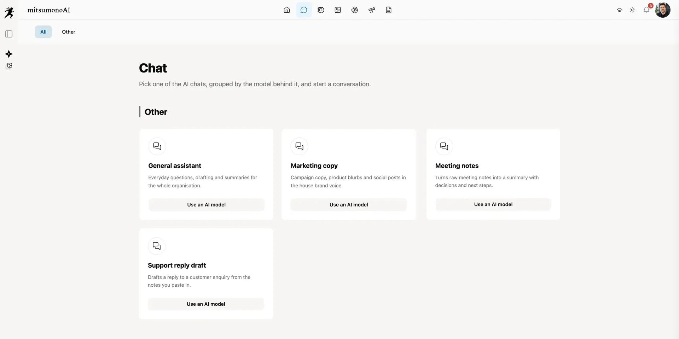Click the "Other" section heading
Image resolution: width=679 pixels, height=339 pixels.
coord(156,112)
